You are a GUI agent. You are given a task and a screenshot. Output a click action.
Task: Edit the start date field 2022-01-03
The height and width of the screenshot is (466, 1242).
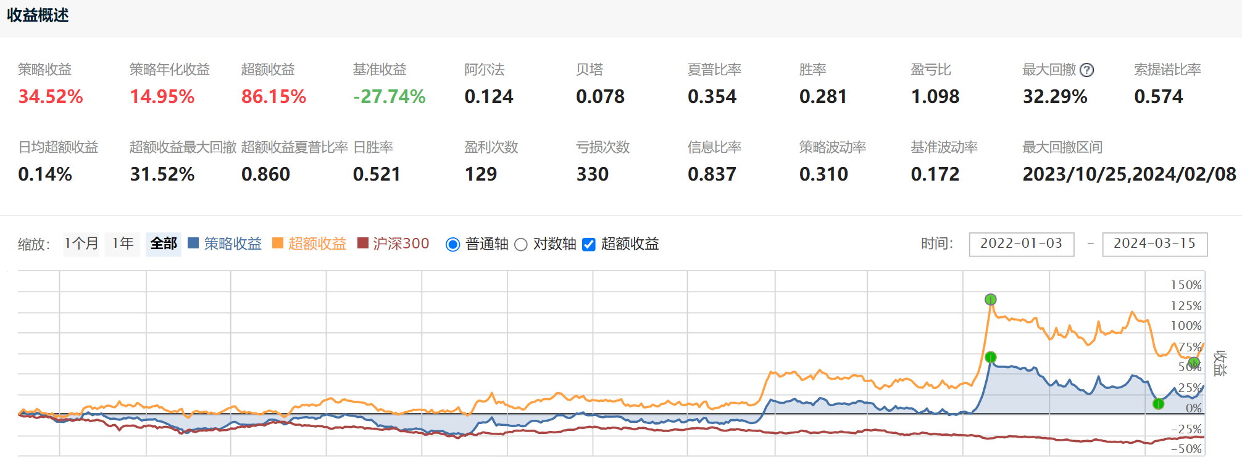coord(1022,244)
